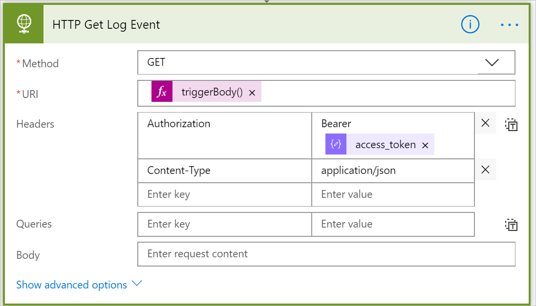536x306 pixels.
Task: Click the Authorization header key field
Action: click(224, 135)
